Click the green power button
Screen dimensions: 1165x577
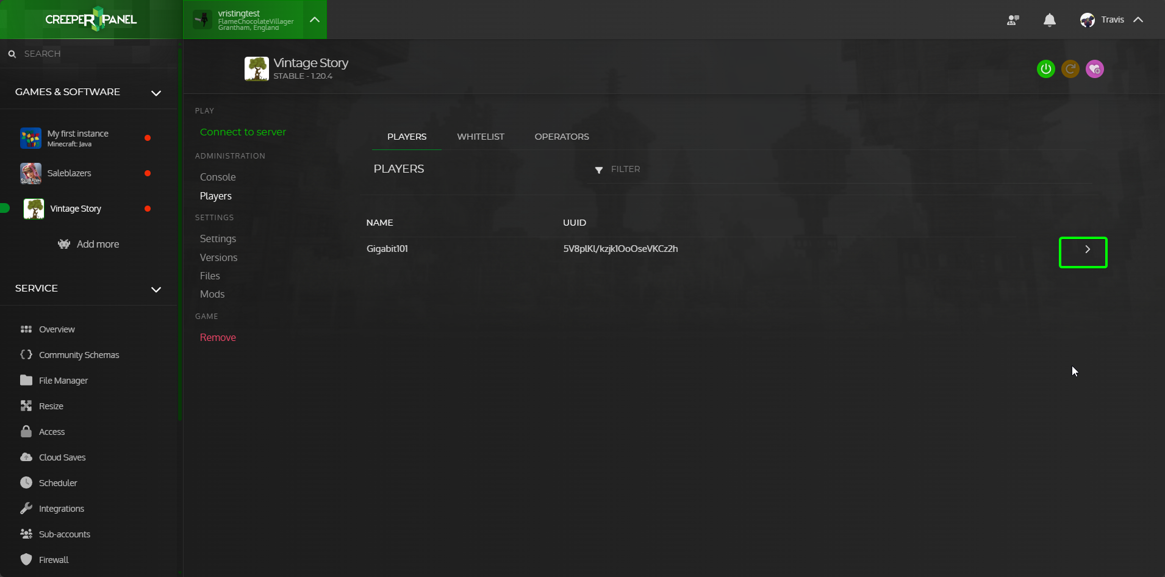click(x=1046, y=69)
